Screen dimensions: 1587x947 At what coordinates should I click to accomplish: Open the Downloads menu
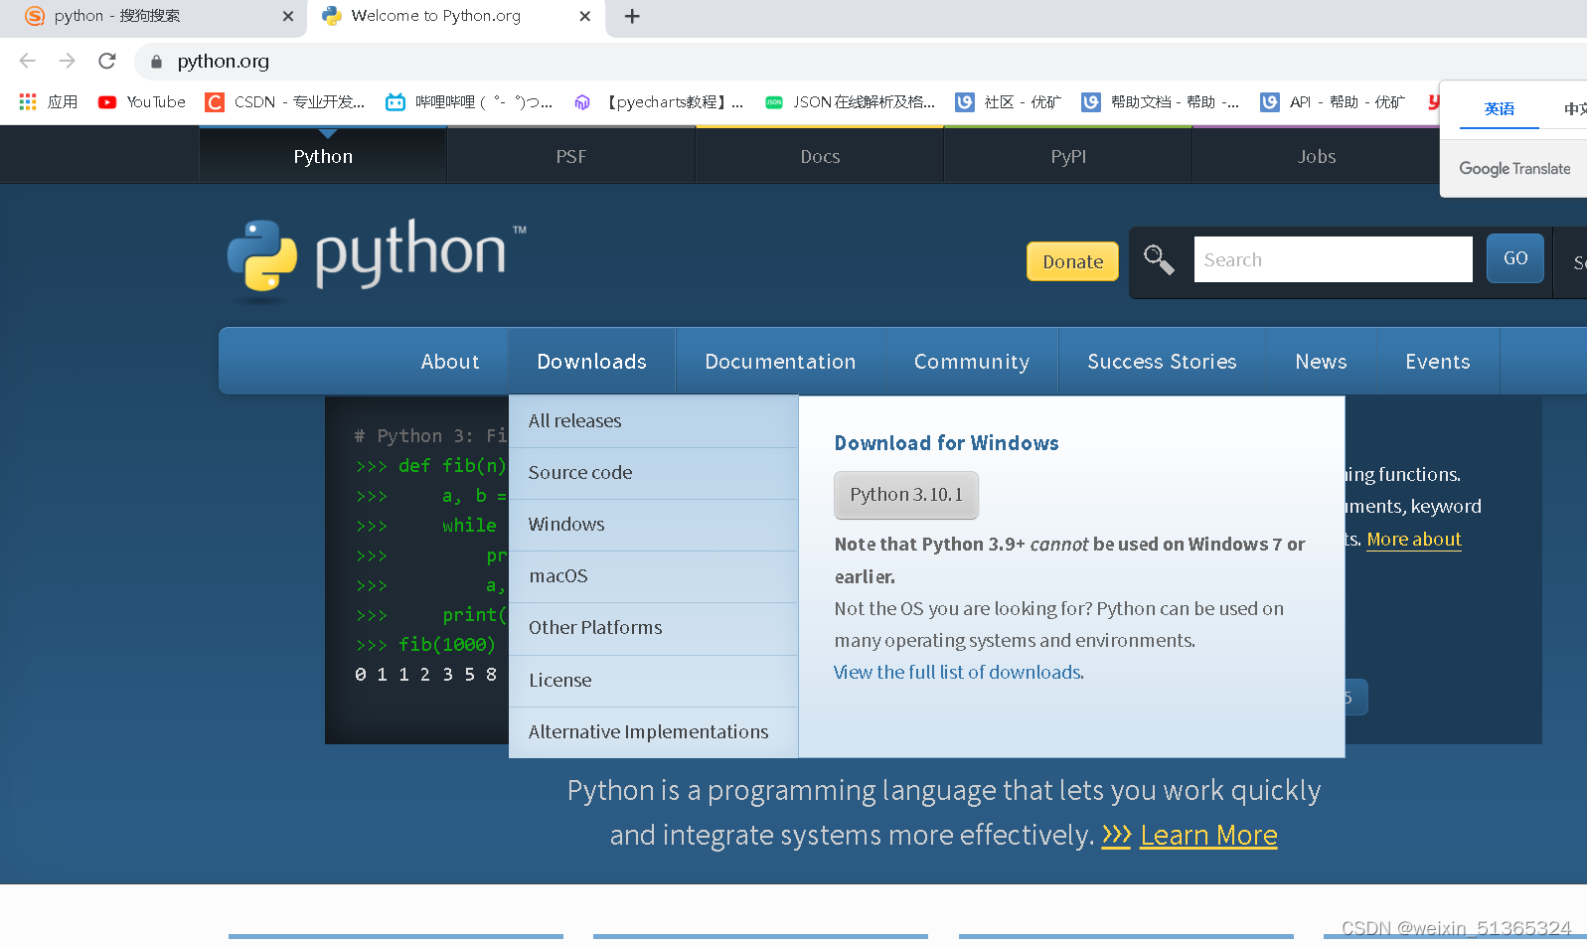pos(591,362)
